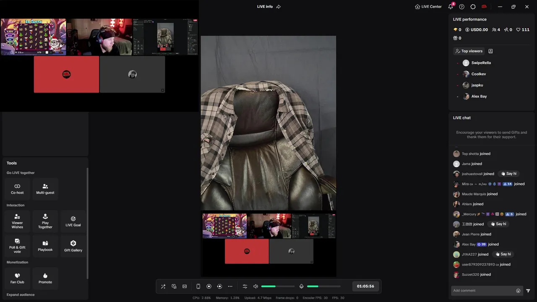Image resolution: width=537 pixels, height=302 pixels.
Task: Open the help question mark icon
Action: tap(462, 7)
